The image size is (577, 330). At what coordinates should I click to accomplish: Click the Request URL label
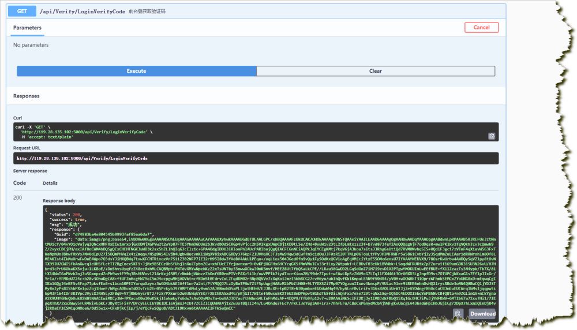(x=27, y=148)
